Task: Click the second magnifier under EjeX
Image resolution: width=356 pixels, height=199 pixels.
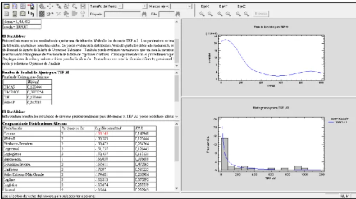Action: (x=210, y=14)
